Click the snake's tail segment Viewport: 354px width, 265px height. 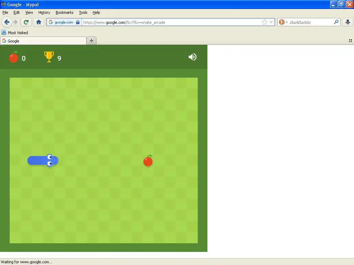pyautogui.click(x=32, y=160)
